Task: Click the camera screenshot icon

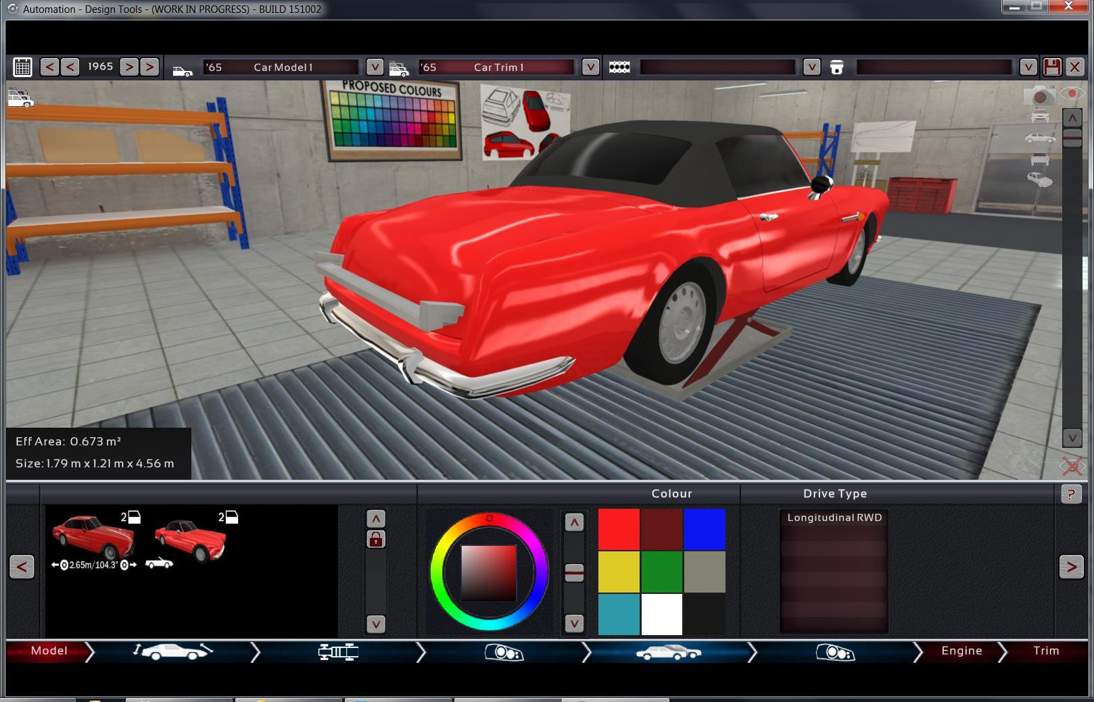Action: [1039, 97]
